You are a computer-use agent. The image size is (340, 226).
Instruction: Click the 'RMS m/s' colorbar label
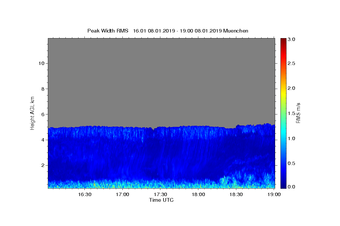pos(298,113)
